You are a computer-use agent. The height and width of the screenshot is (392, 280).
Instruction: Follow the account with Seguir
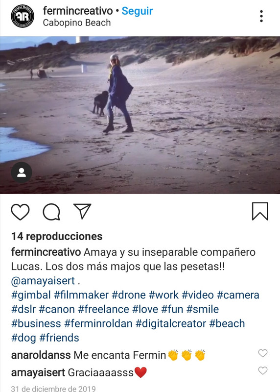point(137,11)
